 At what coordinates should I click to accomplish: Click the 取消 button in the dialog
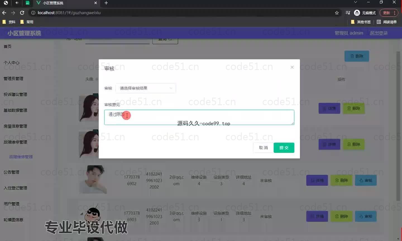click(x=263, y=148)
